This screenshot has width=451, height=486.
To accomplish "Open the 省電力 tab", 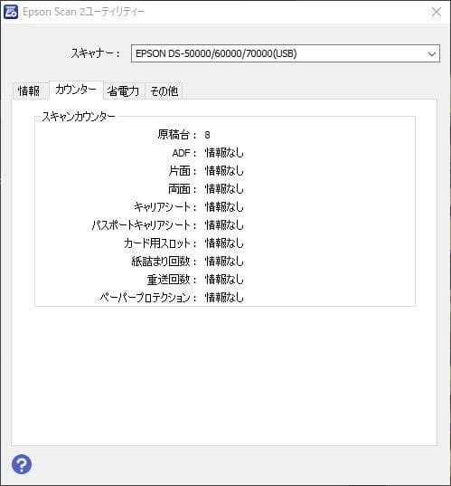I will (x=123, y=91).
